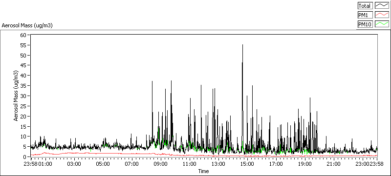Select the 60 y-axis maximum value
Viewport: 391px width, 176px height.
point(23,35)
